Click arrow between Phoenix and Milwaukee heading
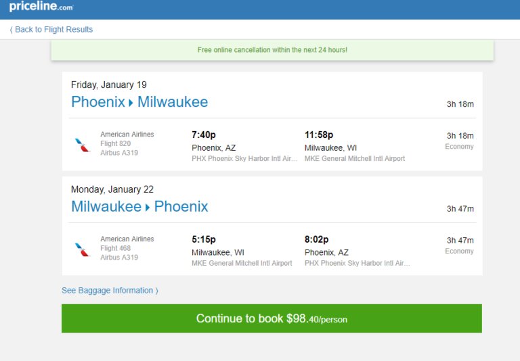The width and height of the screenshot is (520, 361). pos(131,103)
